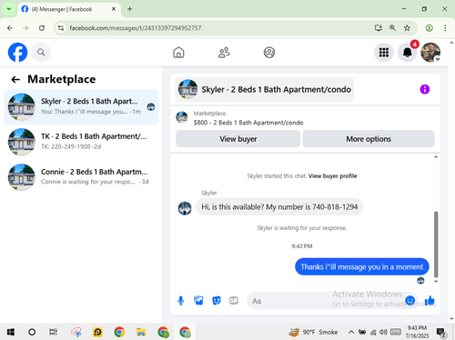455x340 pixels.
Task: Click the 90°F Smoke weather widget
Action: pos(313,332)
